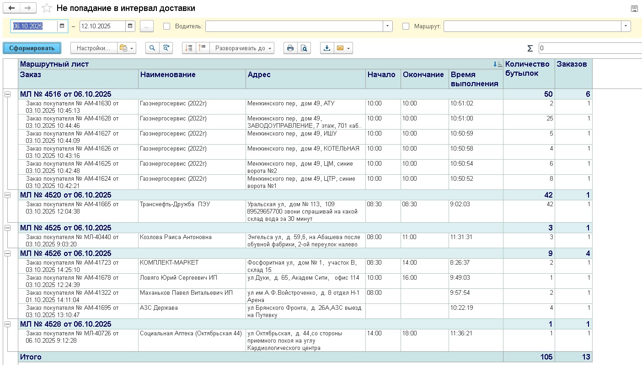Save report to file with download icon
The width and height of the screenshot is (642, 365).
pos(326,48)
